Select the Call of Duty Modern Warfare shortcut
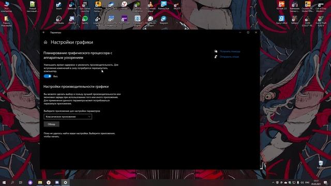The height and width of the screenshot is (186, 331). click(321, 6)
